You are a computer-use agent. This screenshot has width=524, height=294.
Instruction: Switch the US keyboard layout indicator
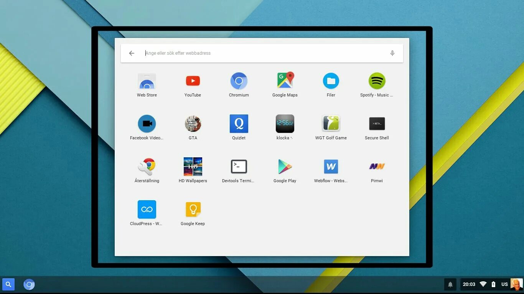click(505, 284)
